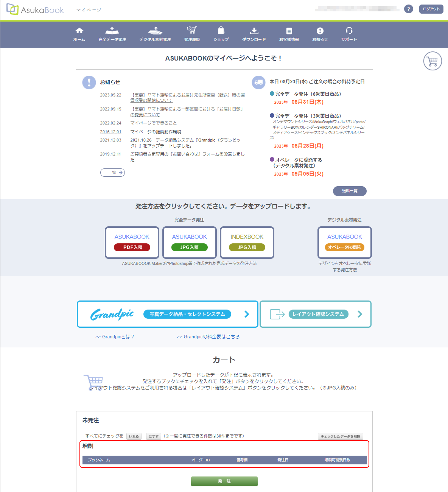Click Grandpic アップデート notice text

pos(185,143)
